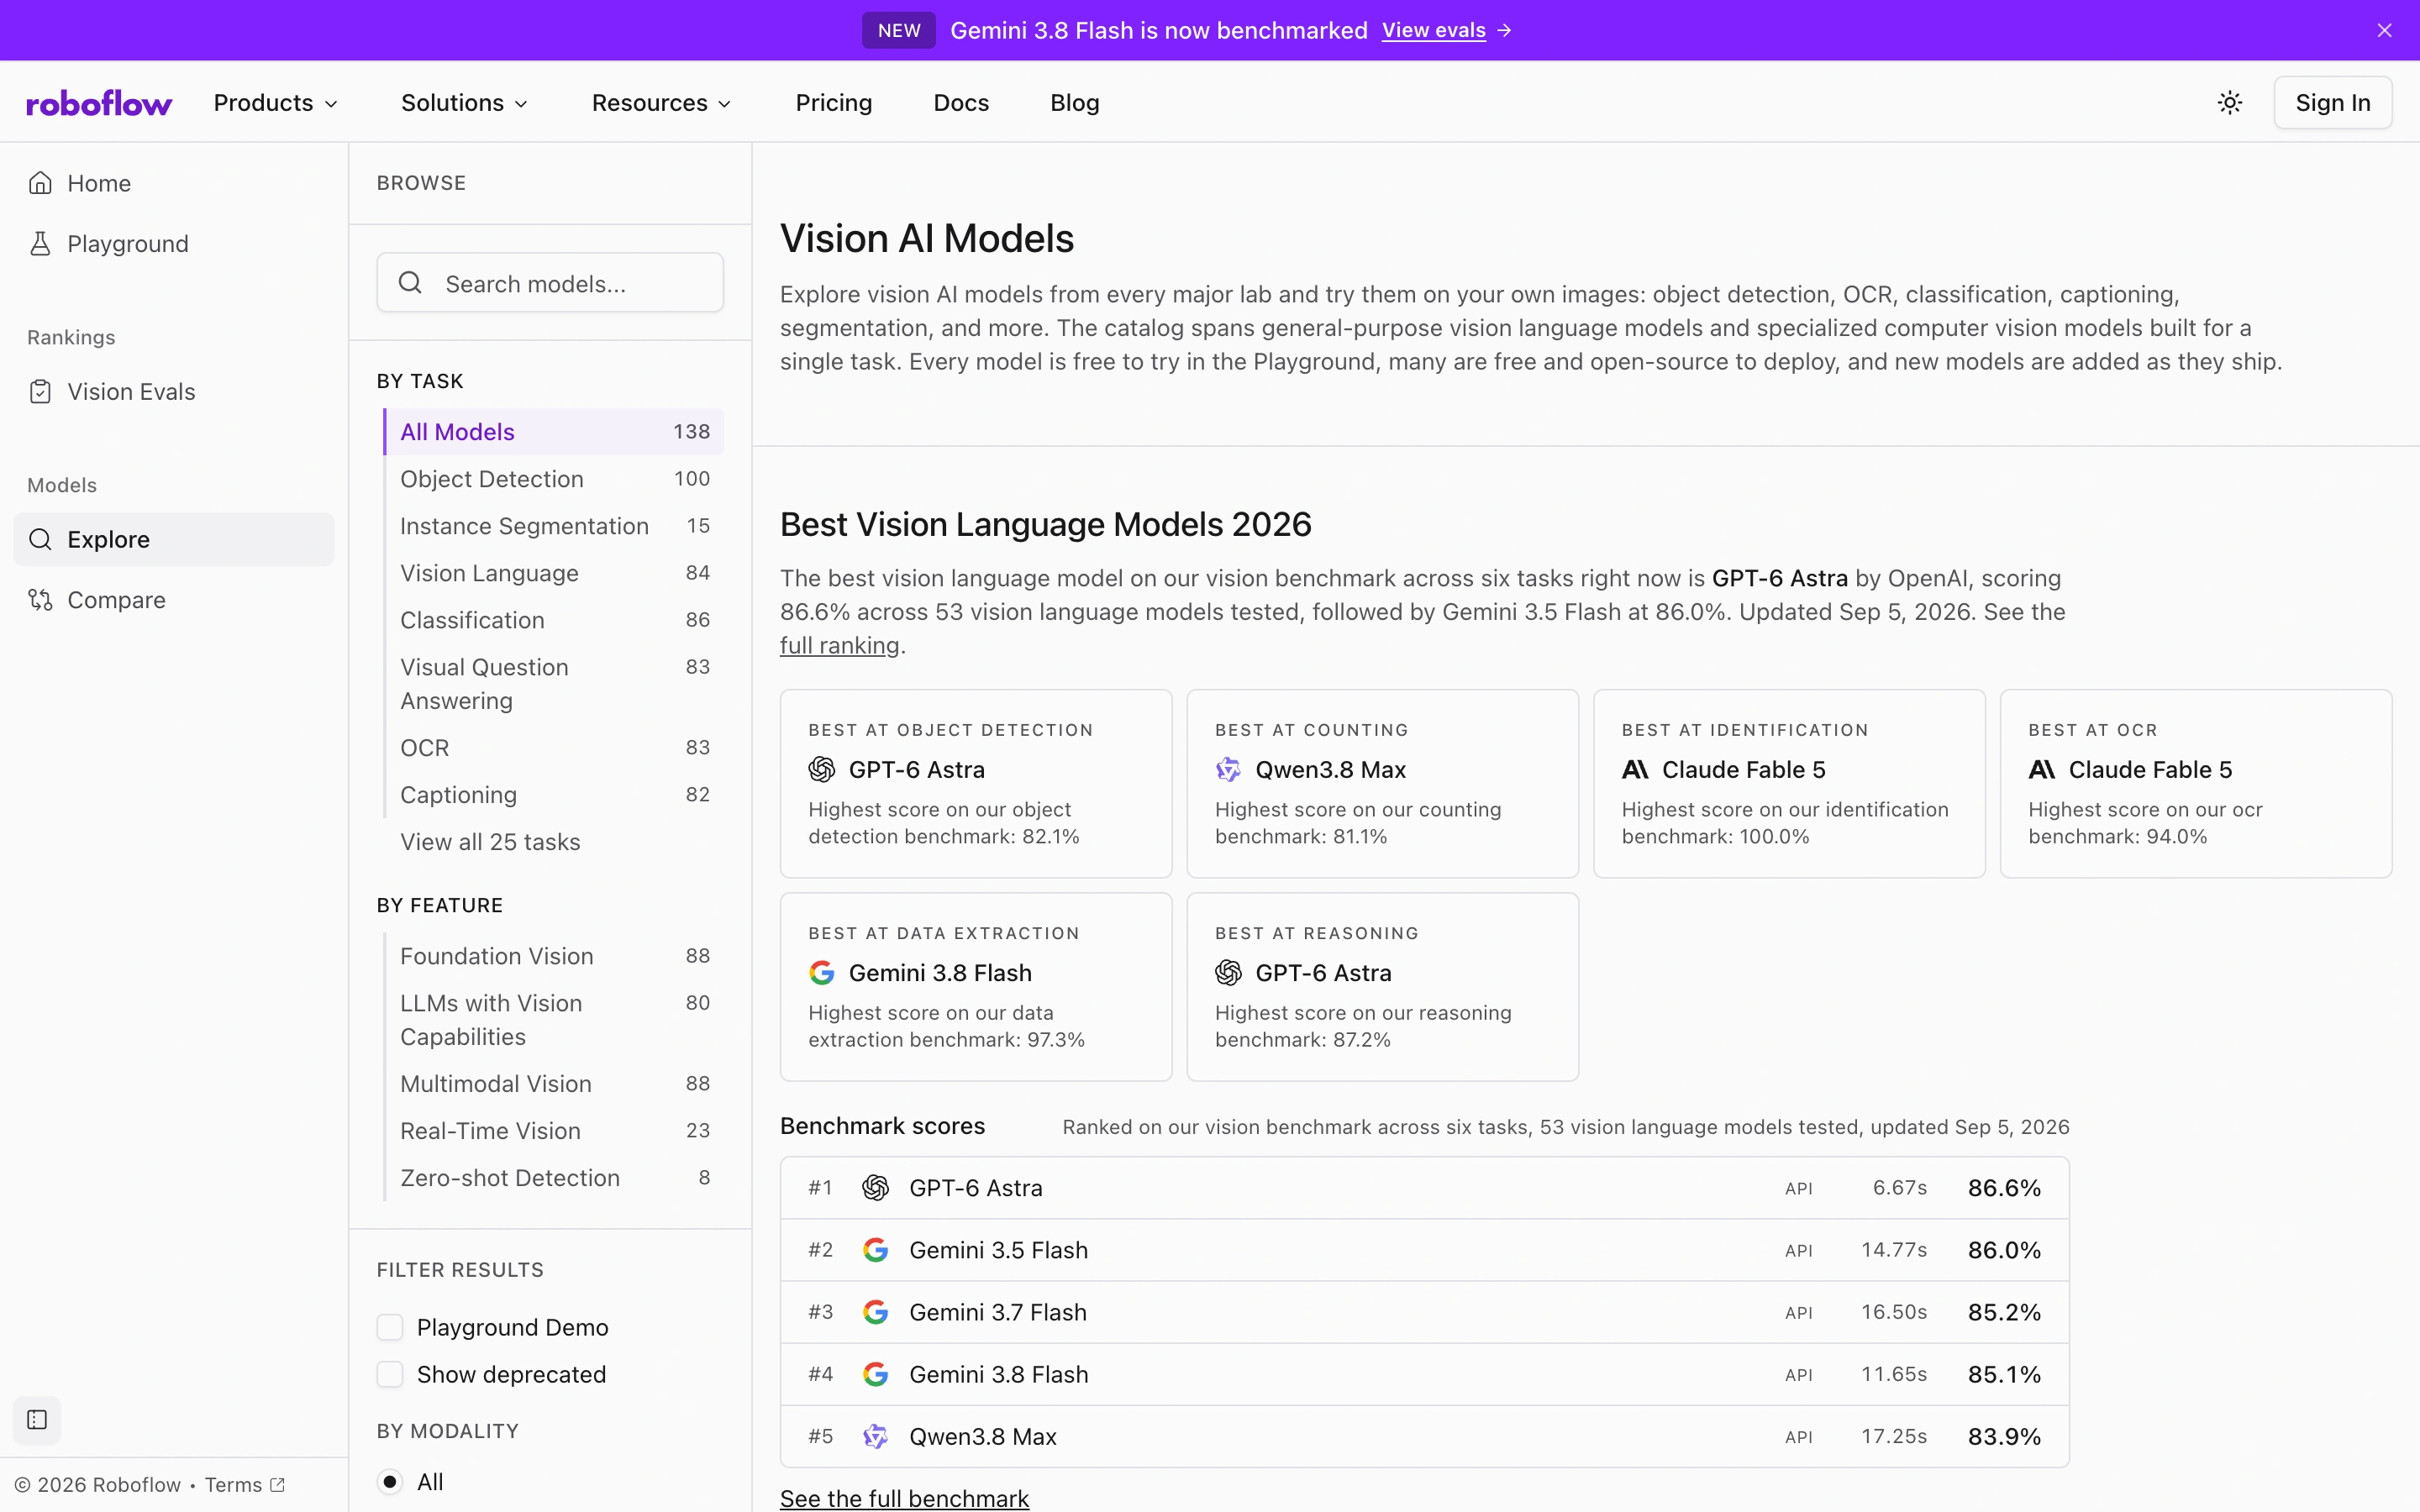Select the All modality radio button
This screenshot has height=1512, width=2420.
[390, 1482]
